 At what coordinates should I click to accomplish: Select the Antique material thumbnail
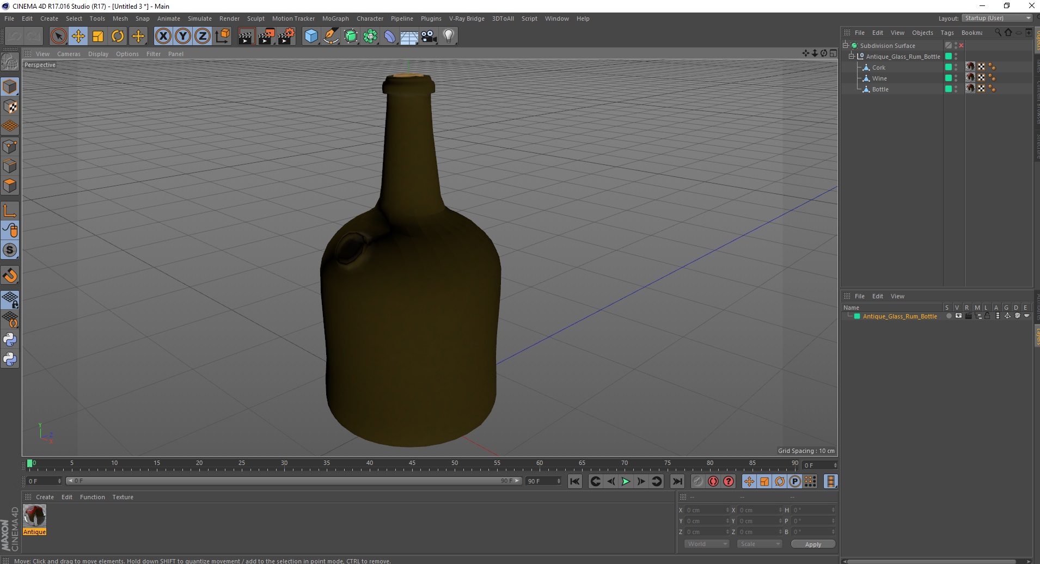34,516
